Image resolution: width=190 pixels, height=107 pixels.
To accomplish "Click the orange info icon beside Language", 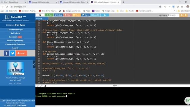I will [x=181, y=15].
